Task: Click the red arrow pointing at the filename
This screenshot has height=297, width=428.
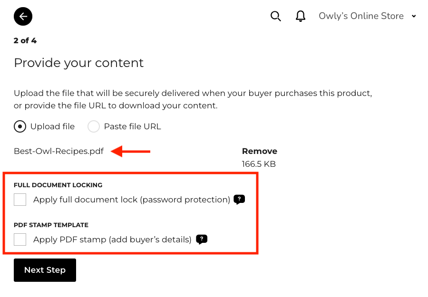Action: (131, 152)
